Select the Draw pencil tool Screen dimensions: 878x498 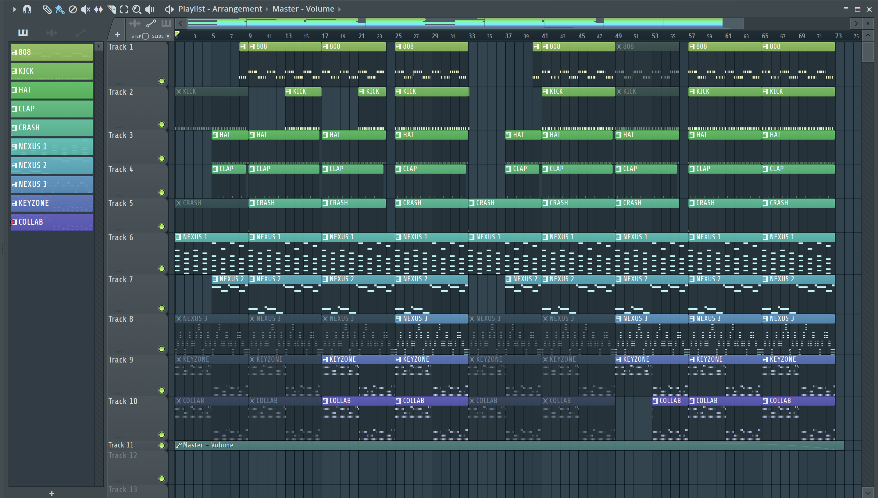point(47,9)
